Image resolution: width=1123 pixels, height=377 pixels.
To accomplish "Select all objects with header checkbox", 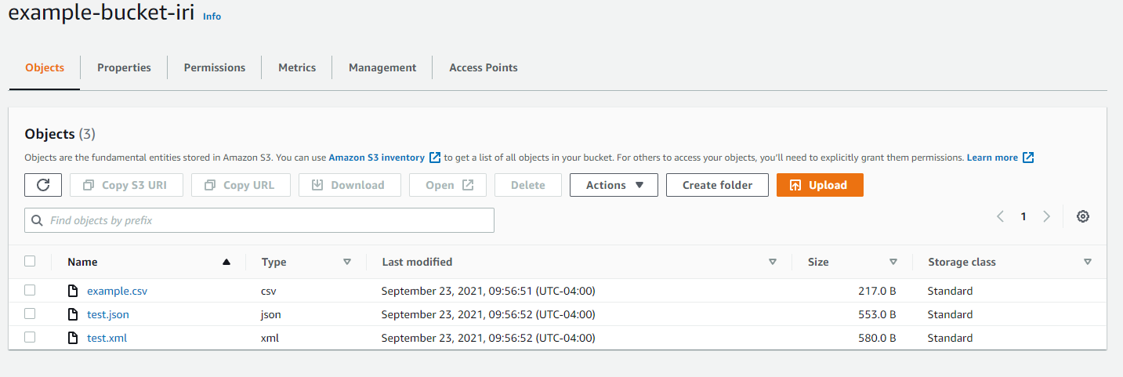I will tap(30, 261).
